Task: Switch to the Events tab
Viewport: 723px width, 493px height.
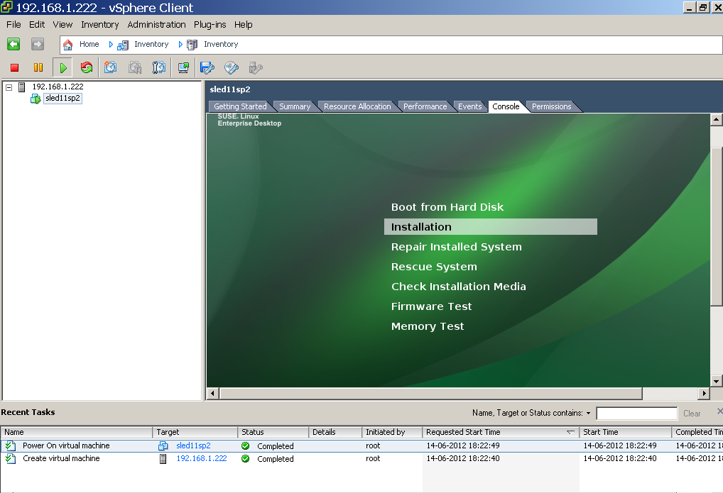Action: [x=470, y=106]
